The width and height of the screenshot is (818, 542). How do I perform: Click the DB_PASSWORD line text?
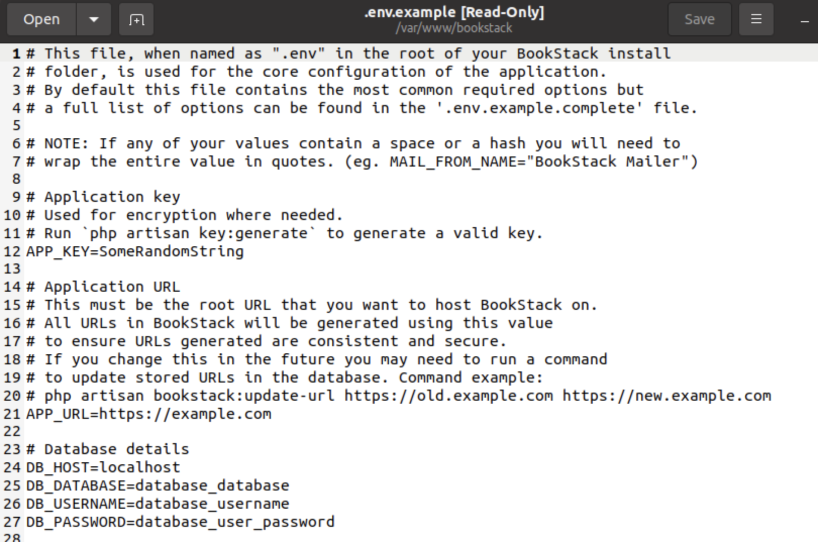pos(180,521)
